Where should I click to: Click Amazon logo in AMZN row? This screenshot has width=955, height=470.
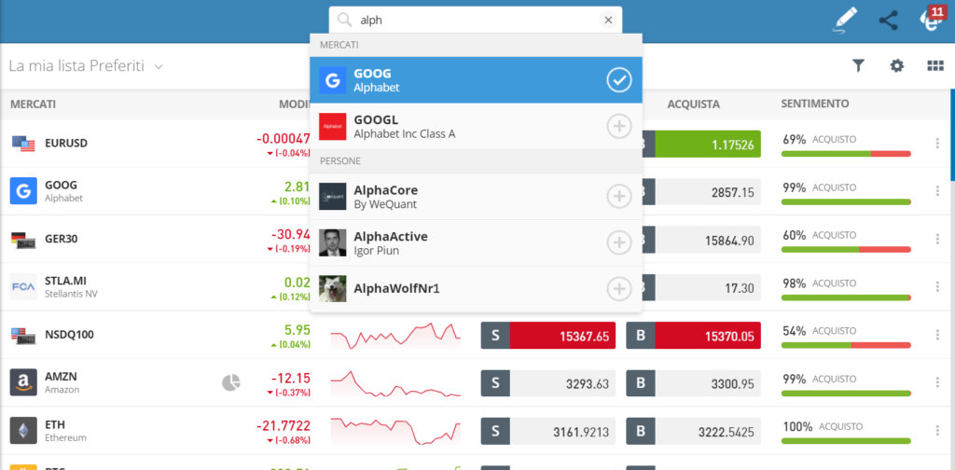click(x=23, y=382)
